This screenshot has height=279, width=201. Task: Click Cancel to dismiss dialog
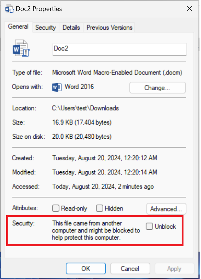click(130, 268)
